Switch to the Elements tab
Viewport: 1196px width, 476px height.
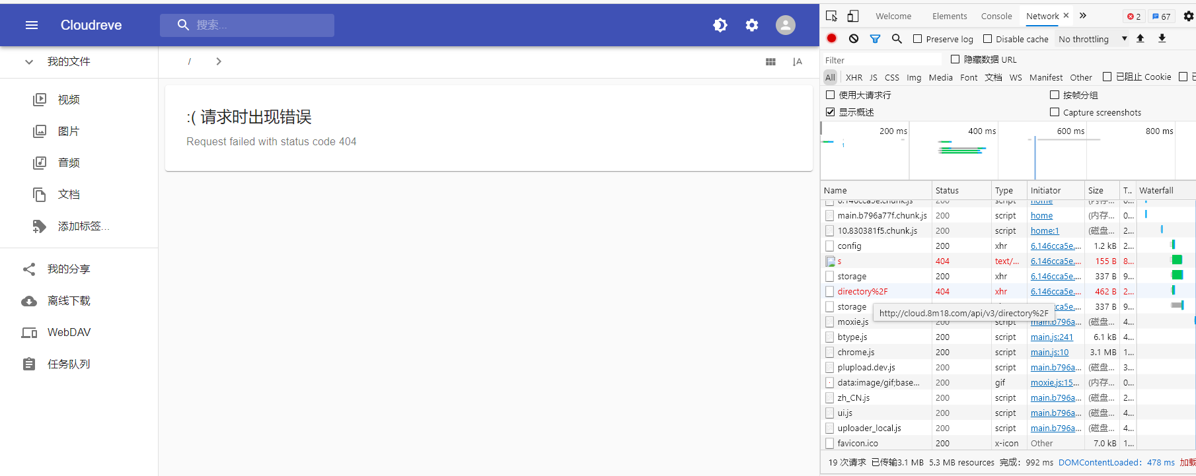point(950,17)
